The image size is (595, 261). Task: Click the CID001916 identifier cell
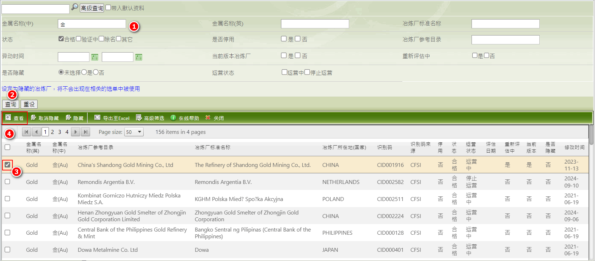pyautogui.click(x=390, y=165)
